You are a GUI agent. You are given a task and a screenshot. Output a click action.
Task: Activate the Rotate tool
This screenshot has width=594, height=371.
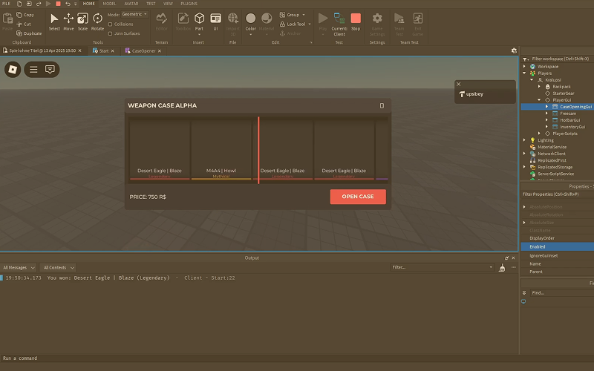coord(97,22)
